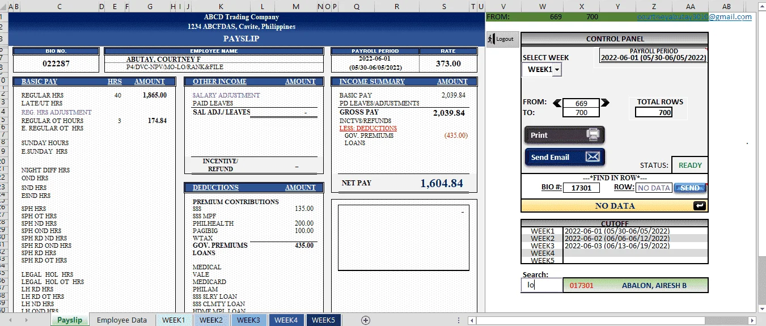Click the REGULAR HRS amount 1,865.00
This screenshot has height=326, width=766.
[155, 95]
